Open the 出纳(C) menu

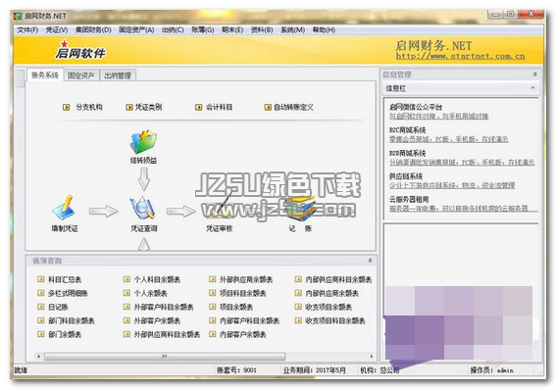tap(173, 30)
